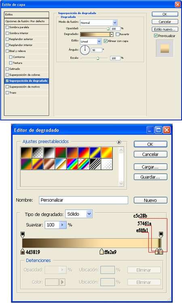Image resolution: width=182 pixels, height=303 pixels.
Task: Click the Estilo nuevo... button
Action: (x=165, y=29)
